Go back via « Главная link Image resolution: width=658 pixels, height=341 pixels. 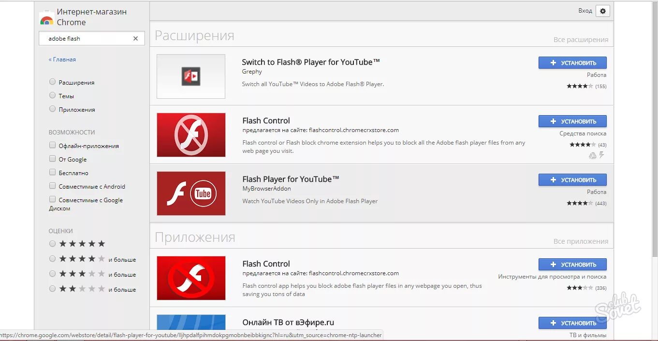coord(62,59)
